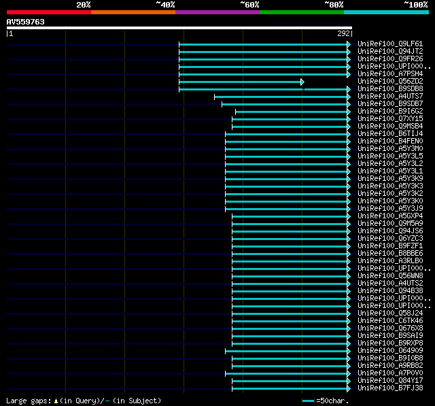Choose the UniRef100_A5Y3K9 entry
The width and height of the screenshot is (435, 406).
point(390,179)
